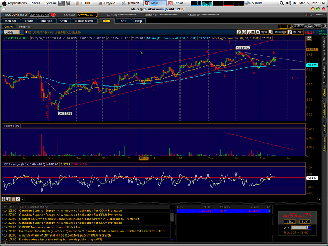Switch to the [Chat ... taskbar window
Viewport: 328px width, 246px height.
(178, 3)
